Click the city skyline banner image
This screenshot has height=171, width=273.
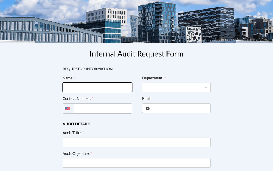pyautogui.click(x=136, y=21)
